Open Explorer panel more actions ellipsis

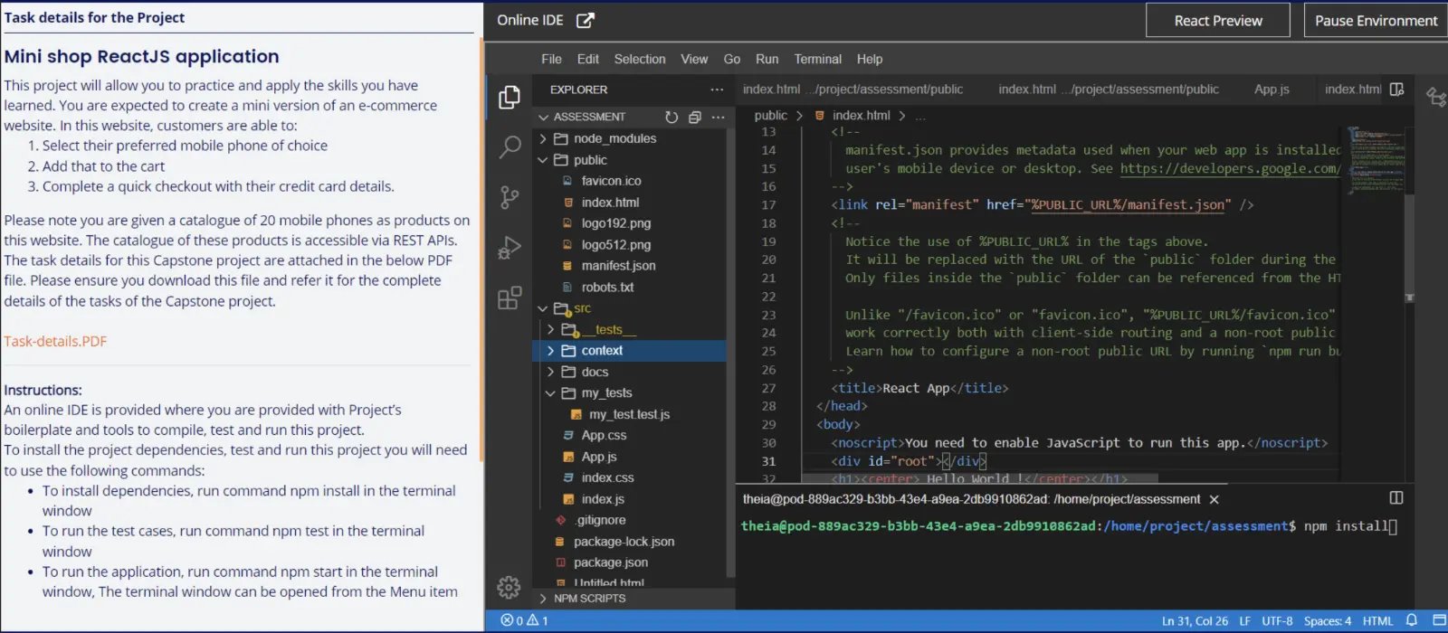(717, 90)
